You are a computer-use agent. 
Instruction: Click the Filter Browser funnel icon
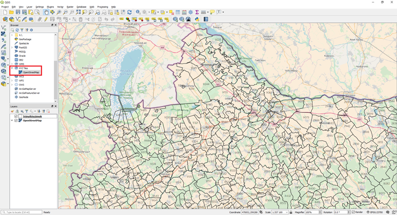click(x=22, y=30)
